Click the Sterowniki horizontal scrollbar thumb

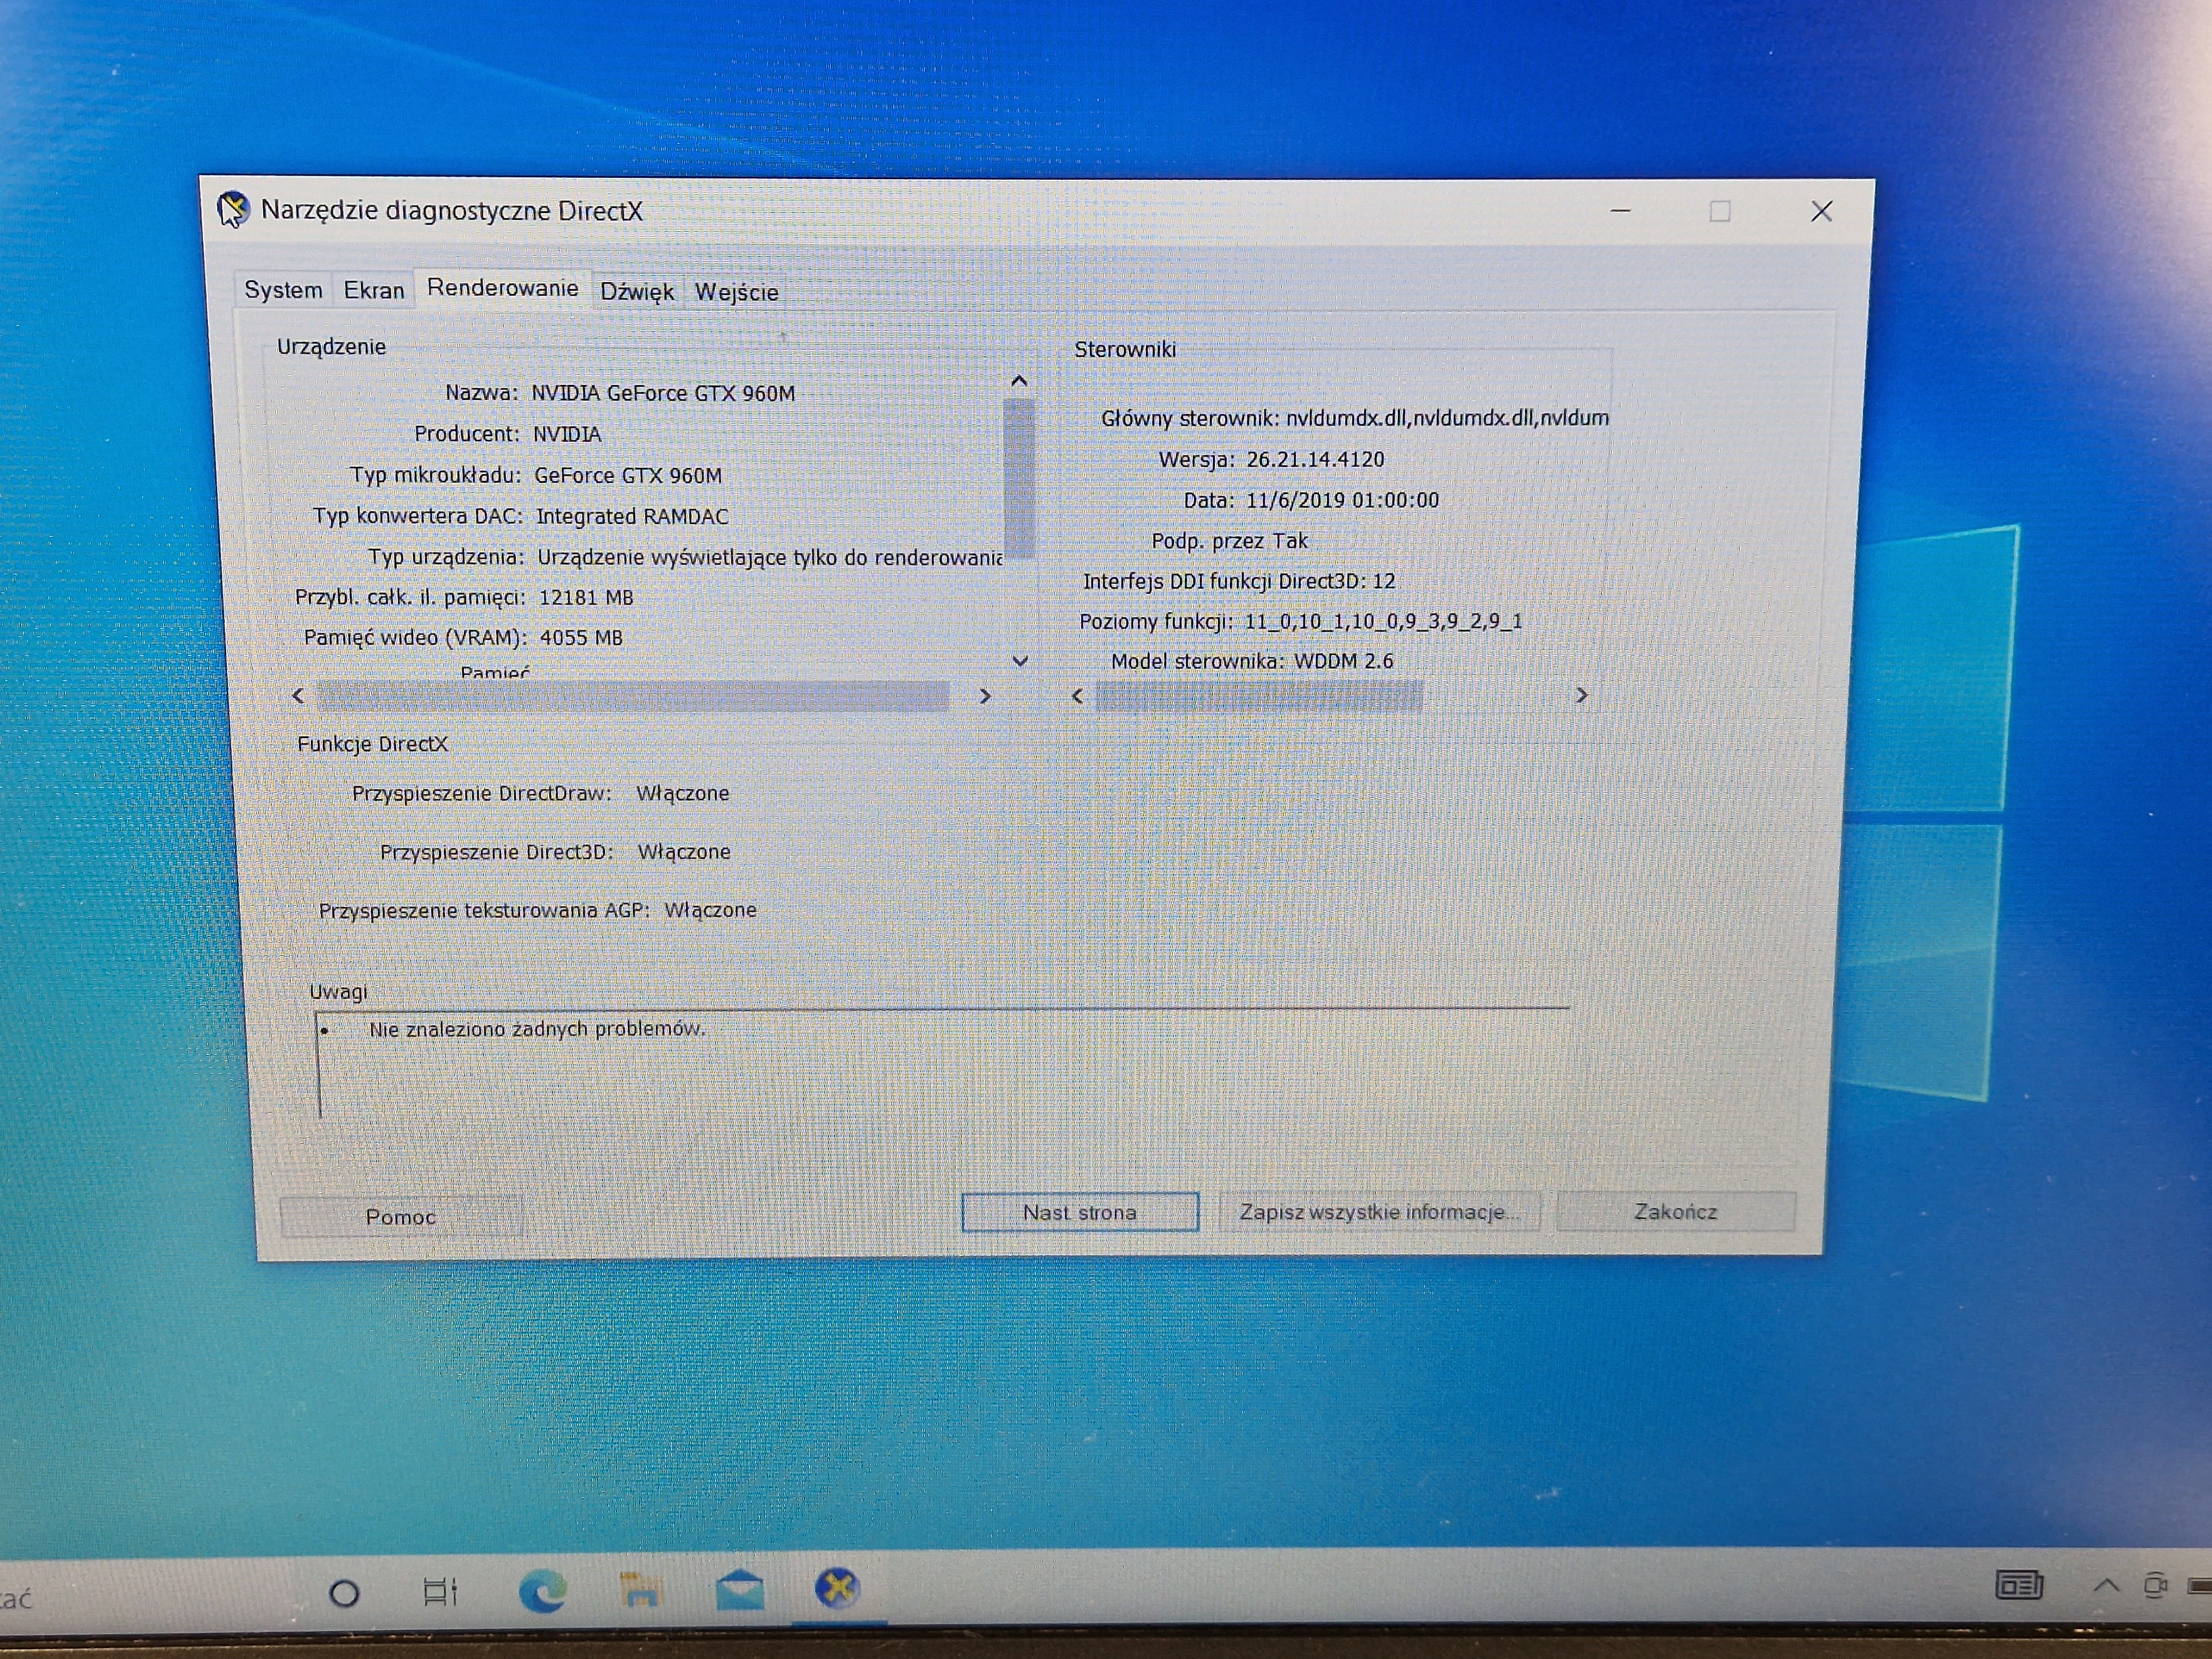[x=1259, y=695]
